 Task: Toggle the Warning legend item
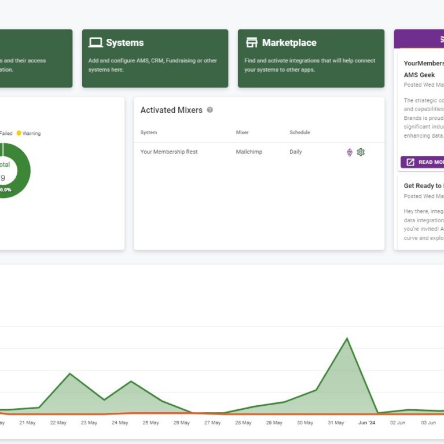(x=28, y=133)
